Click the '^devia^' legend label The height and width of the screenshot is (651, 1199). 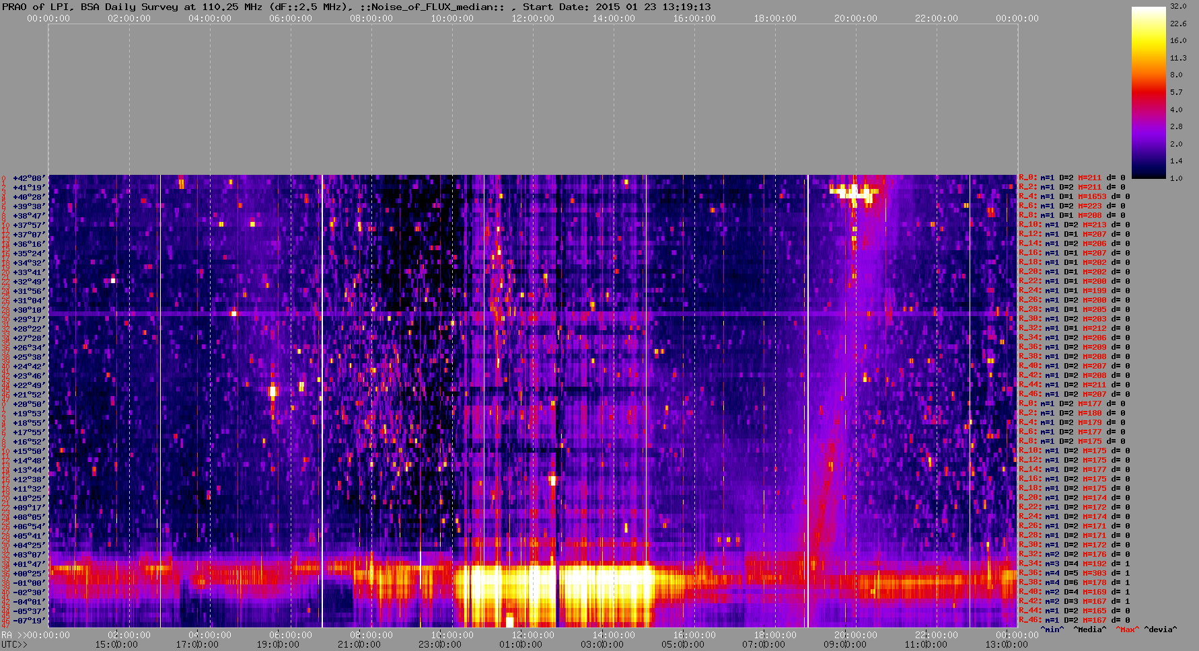[1161, 630]
